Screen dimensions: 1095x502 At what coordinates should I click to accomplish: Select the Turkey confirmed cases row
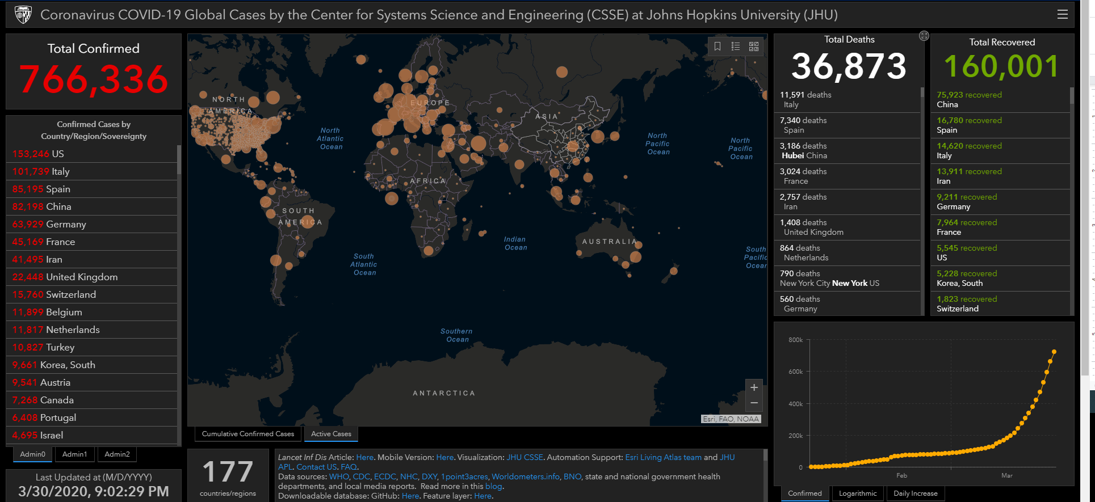click(91, 347)
